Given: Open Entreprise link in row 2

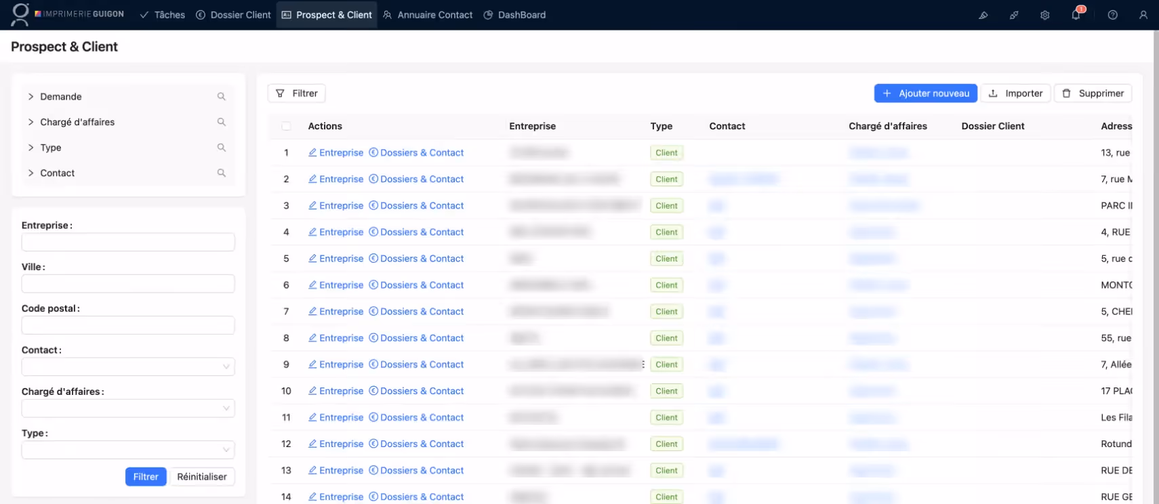Looking at the screenshot, I should coord(342,179).
